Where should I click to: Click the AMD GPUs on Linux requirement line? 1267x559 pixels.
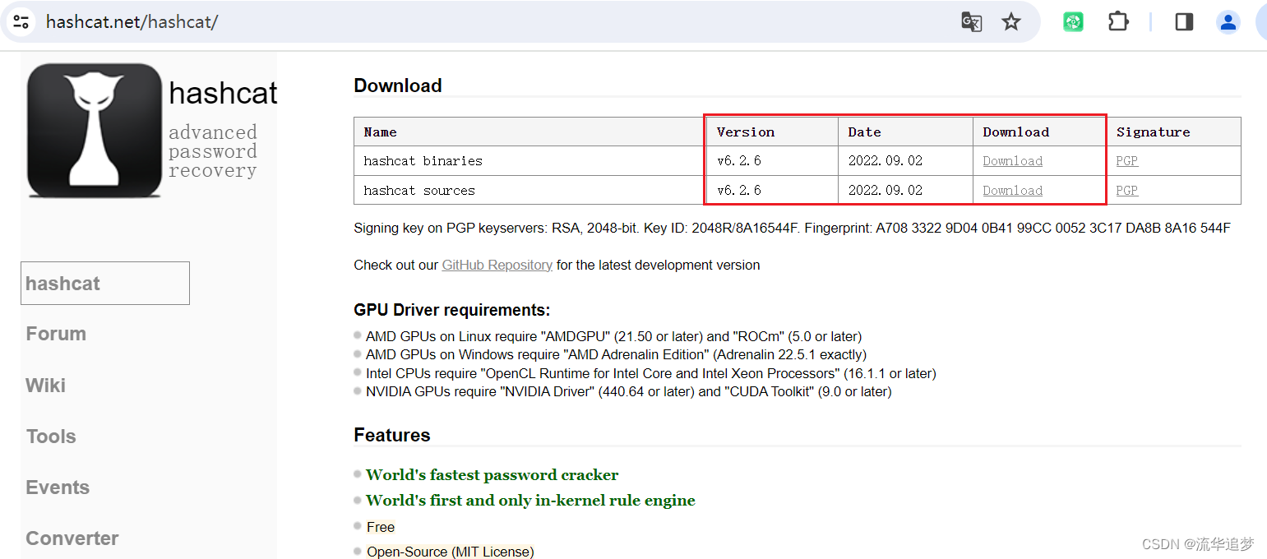coord(613,336)
